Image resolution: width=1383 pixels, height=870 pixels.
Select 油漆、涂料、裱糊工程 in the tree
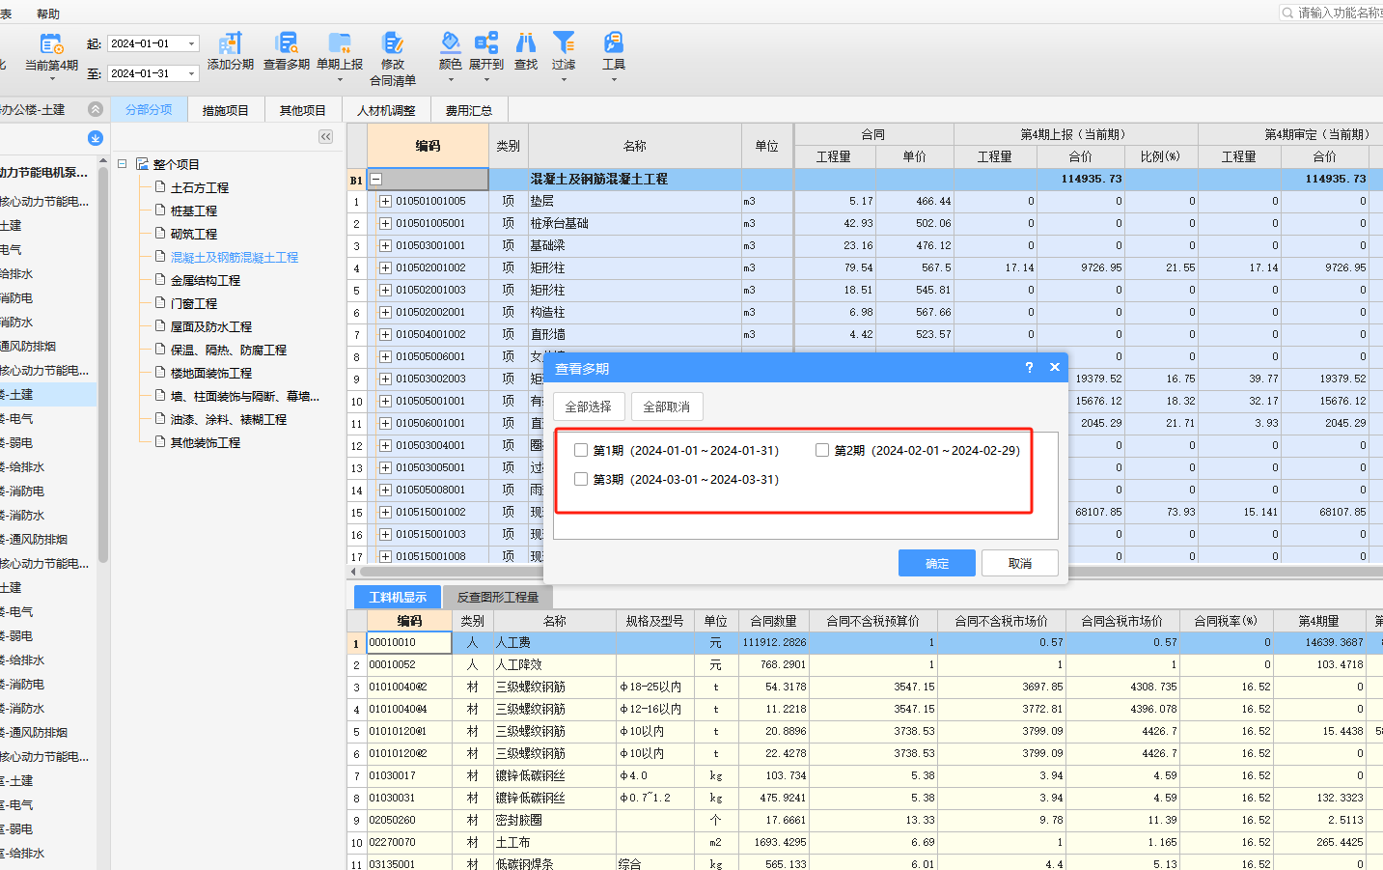(229, 419)
